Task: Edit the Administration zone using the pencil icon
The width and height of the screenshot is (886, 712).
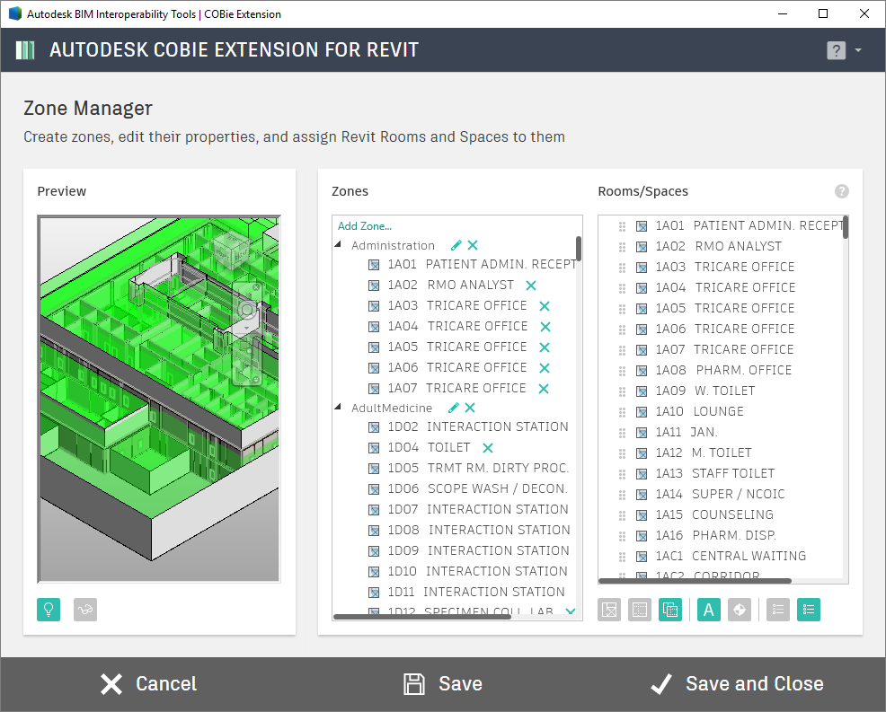Action: [456, 244]
